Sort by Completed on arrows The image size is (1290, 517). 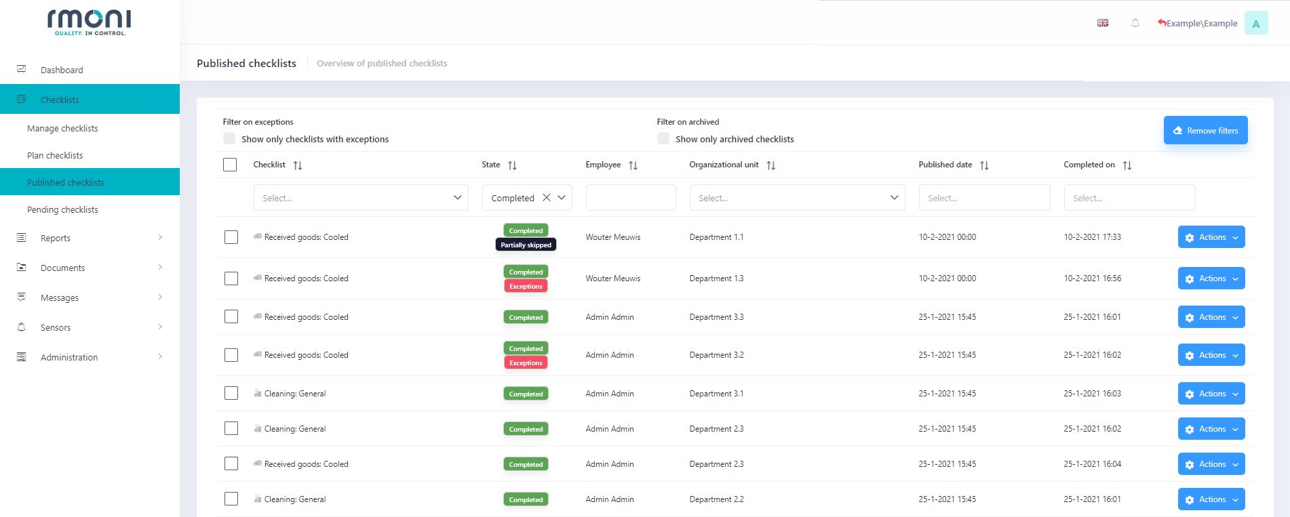(x=1127, y=165)
